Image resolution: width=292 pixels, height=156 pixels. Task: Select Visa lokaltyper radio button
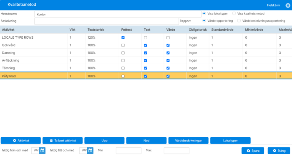(204, 14)
